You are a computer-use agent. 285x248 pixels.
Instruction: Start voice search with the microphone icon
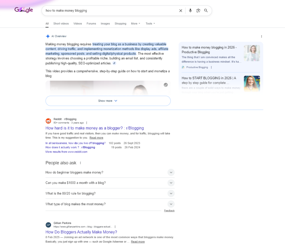coord(190,11)
